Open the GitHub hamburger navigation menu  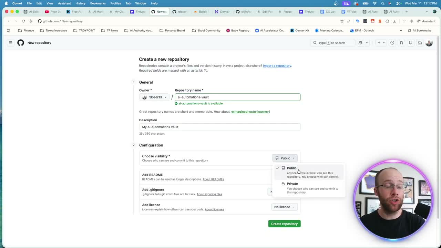[x=10, y=43]
